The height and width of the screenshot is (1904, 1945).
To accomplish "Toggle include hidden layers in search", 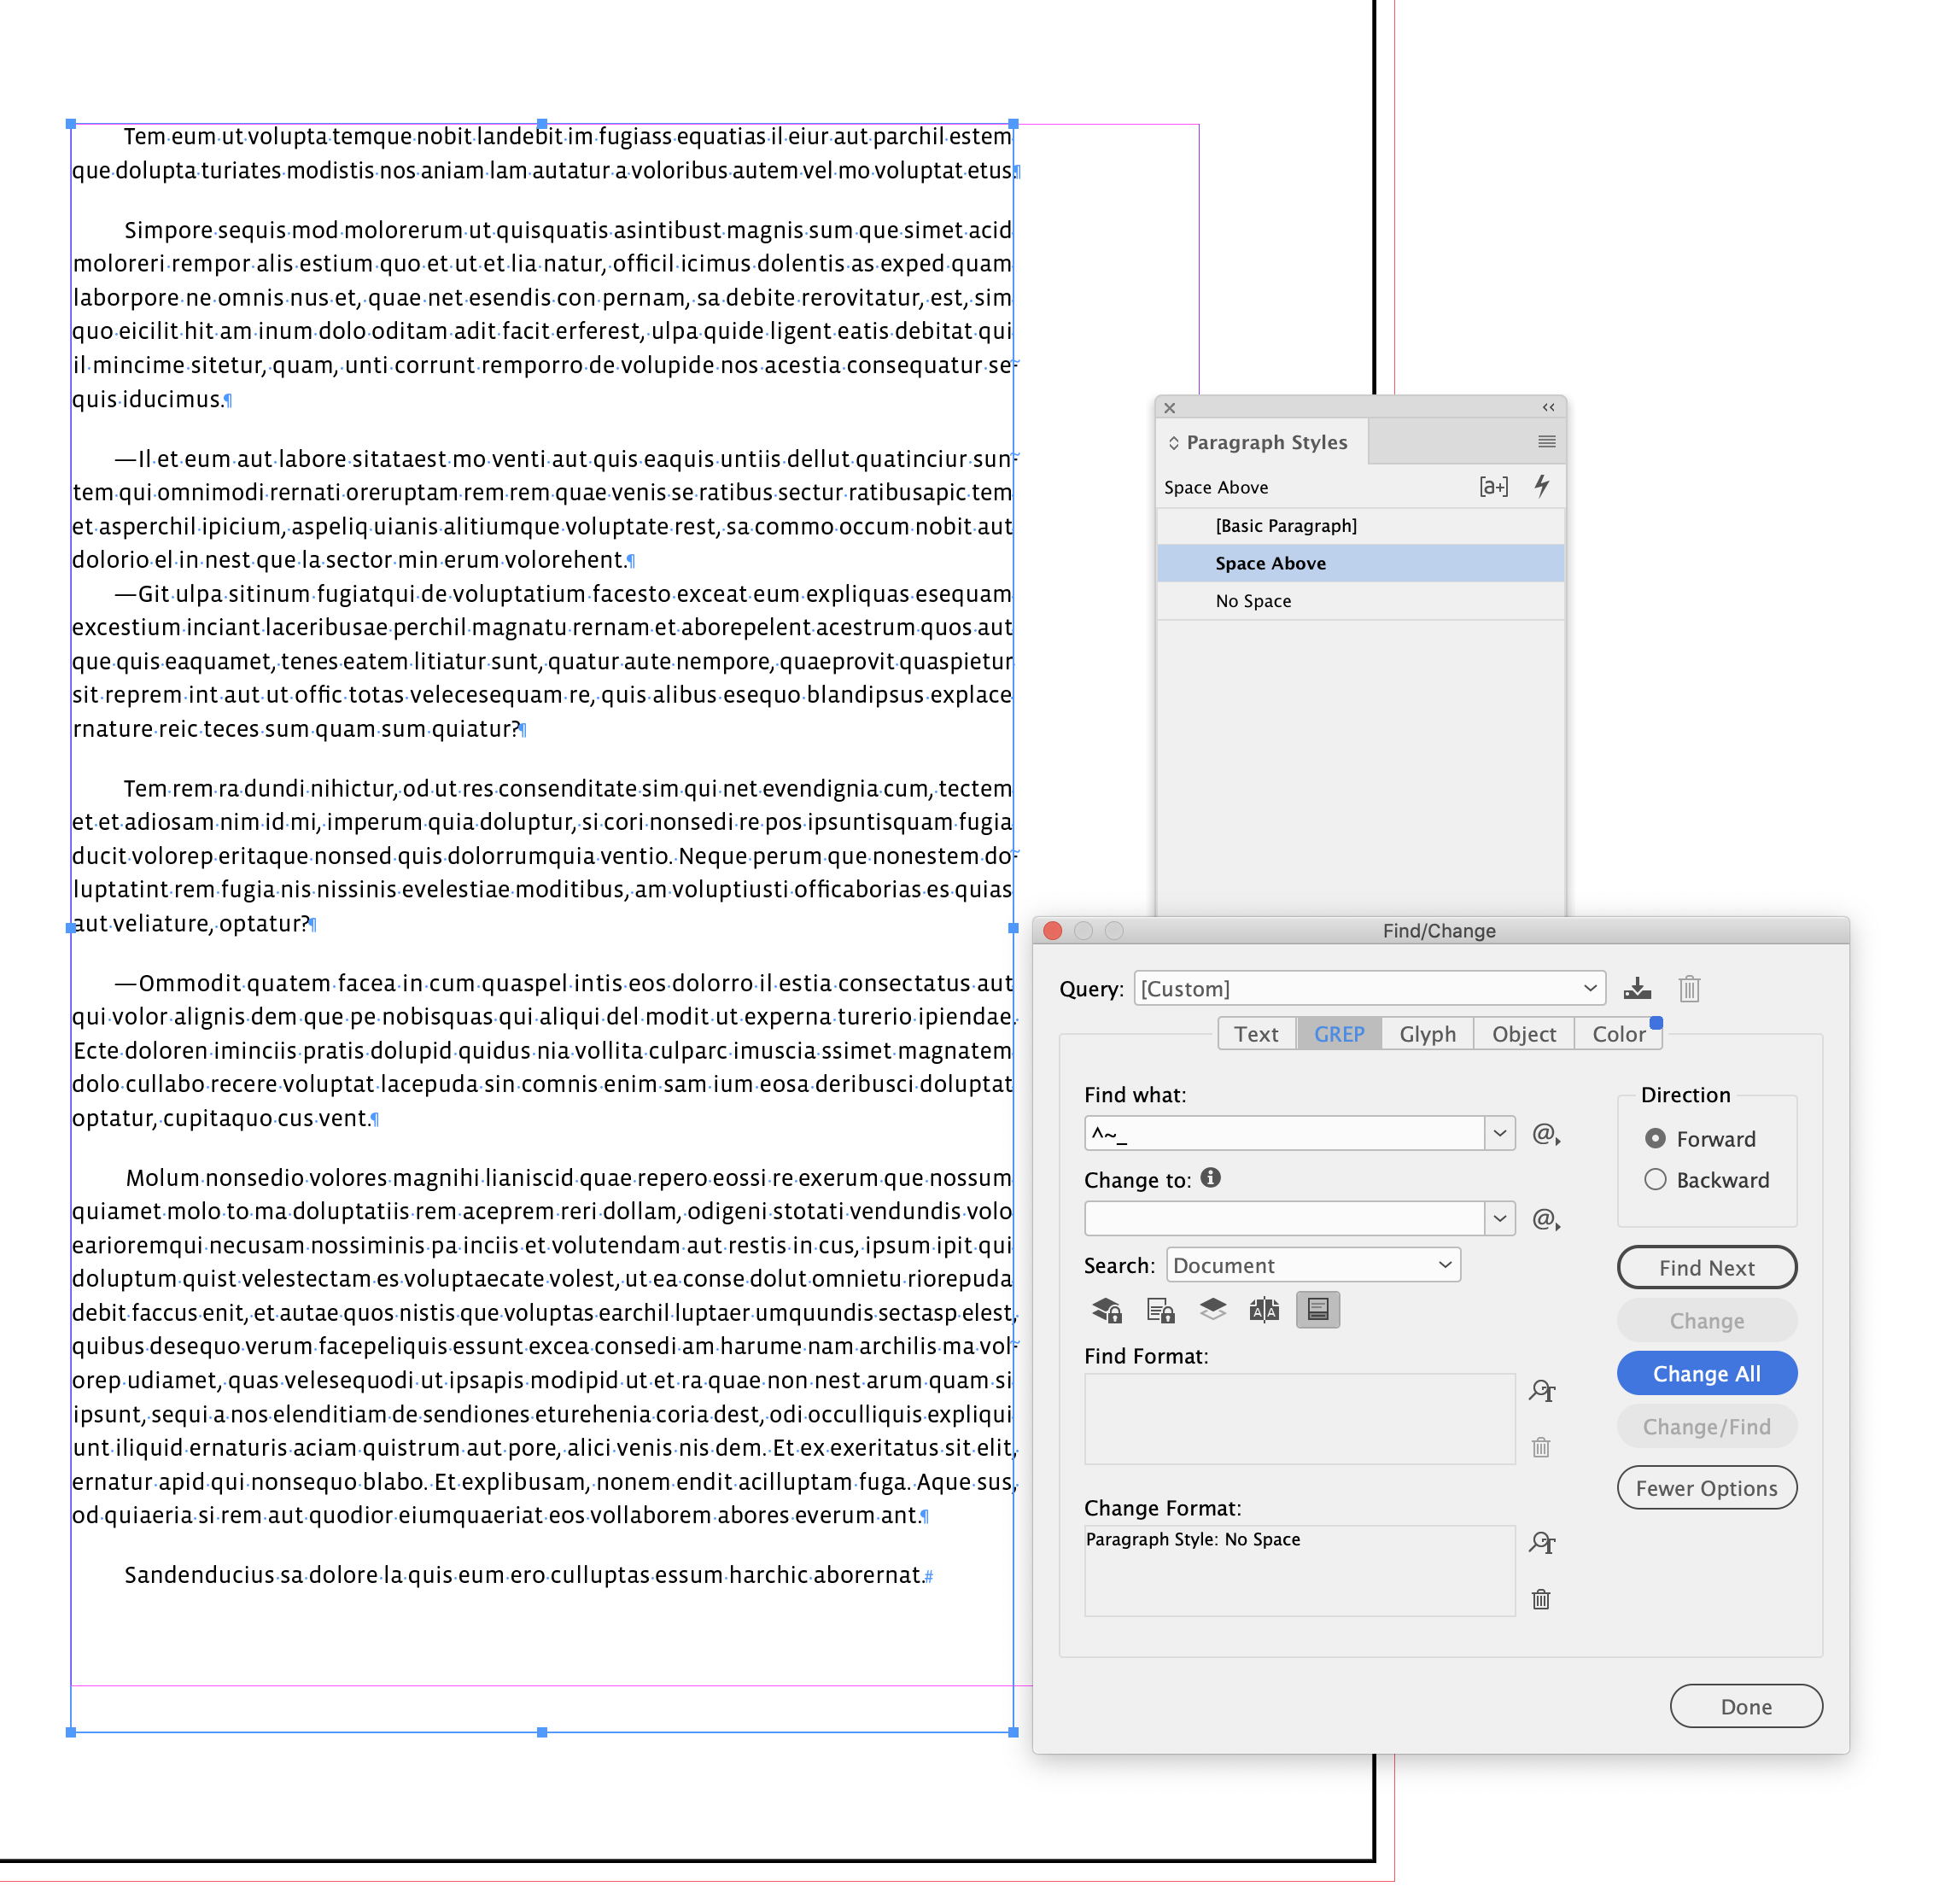I will point(1212,1309).
